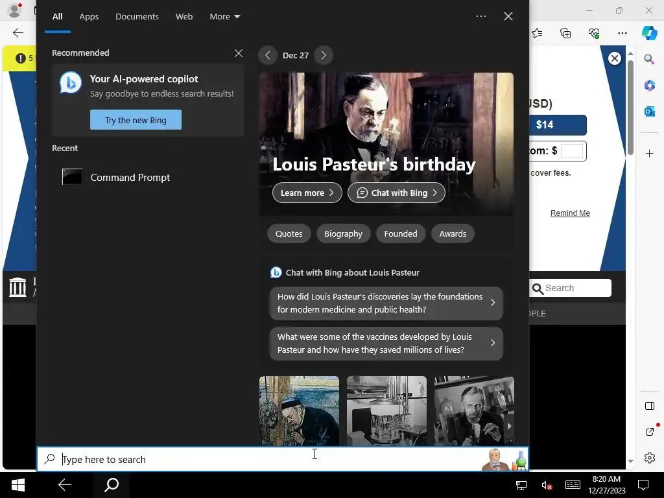Click Try the new Bing button
The height and width of the screenshot is (498, 664).
(x=136, y=120)
